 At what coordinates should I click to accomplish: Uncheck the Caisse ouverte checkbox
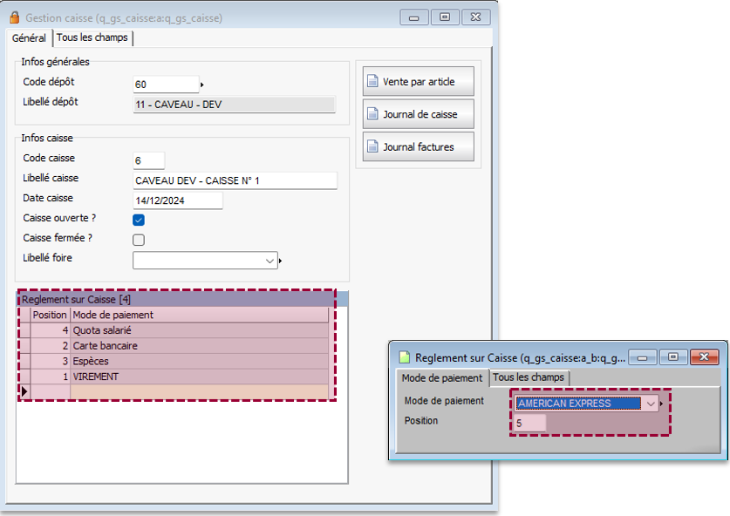pyautogui.click(x=139, y=220)
